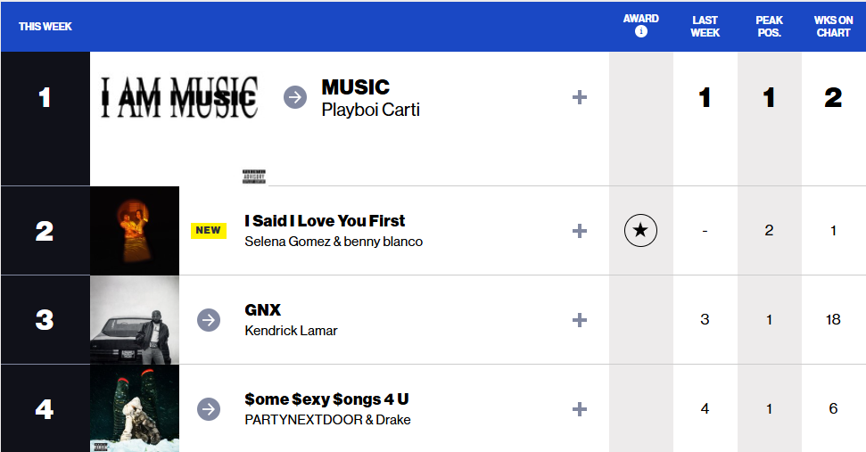The height and width of the screenshot is (452, 866).
Task: Click the Peak Pos. column header
Action: 769,26
